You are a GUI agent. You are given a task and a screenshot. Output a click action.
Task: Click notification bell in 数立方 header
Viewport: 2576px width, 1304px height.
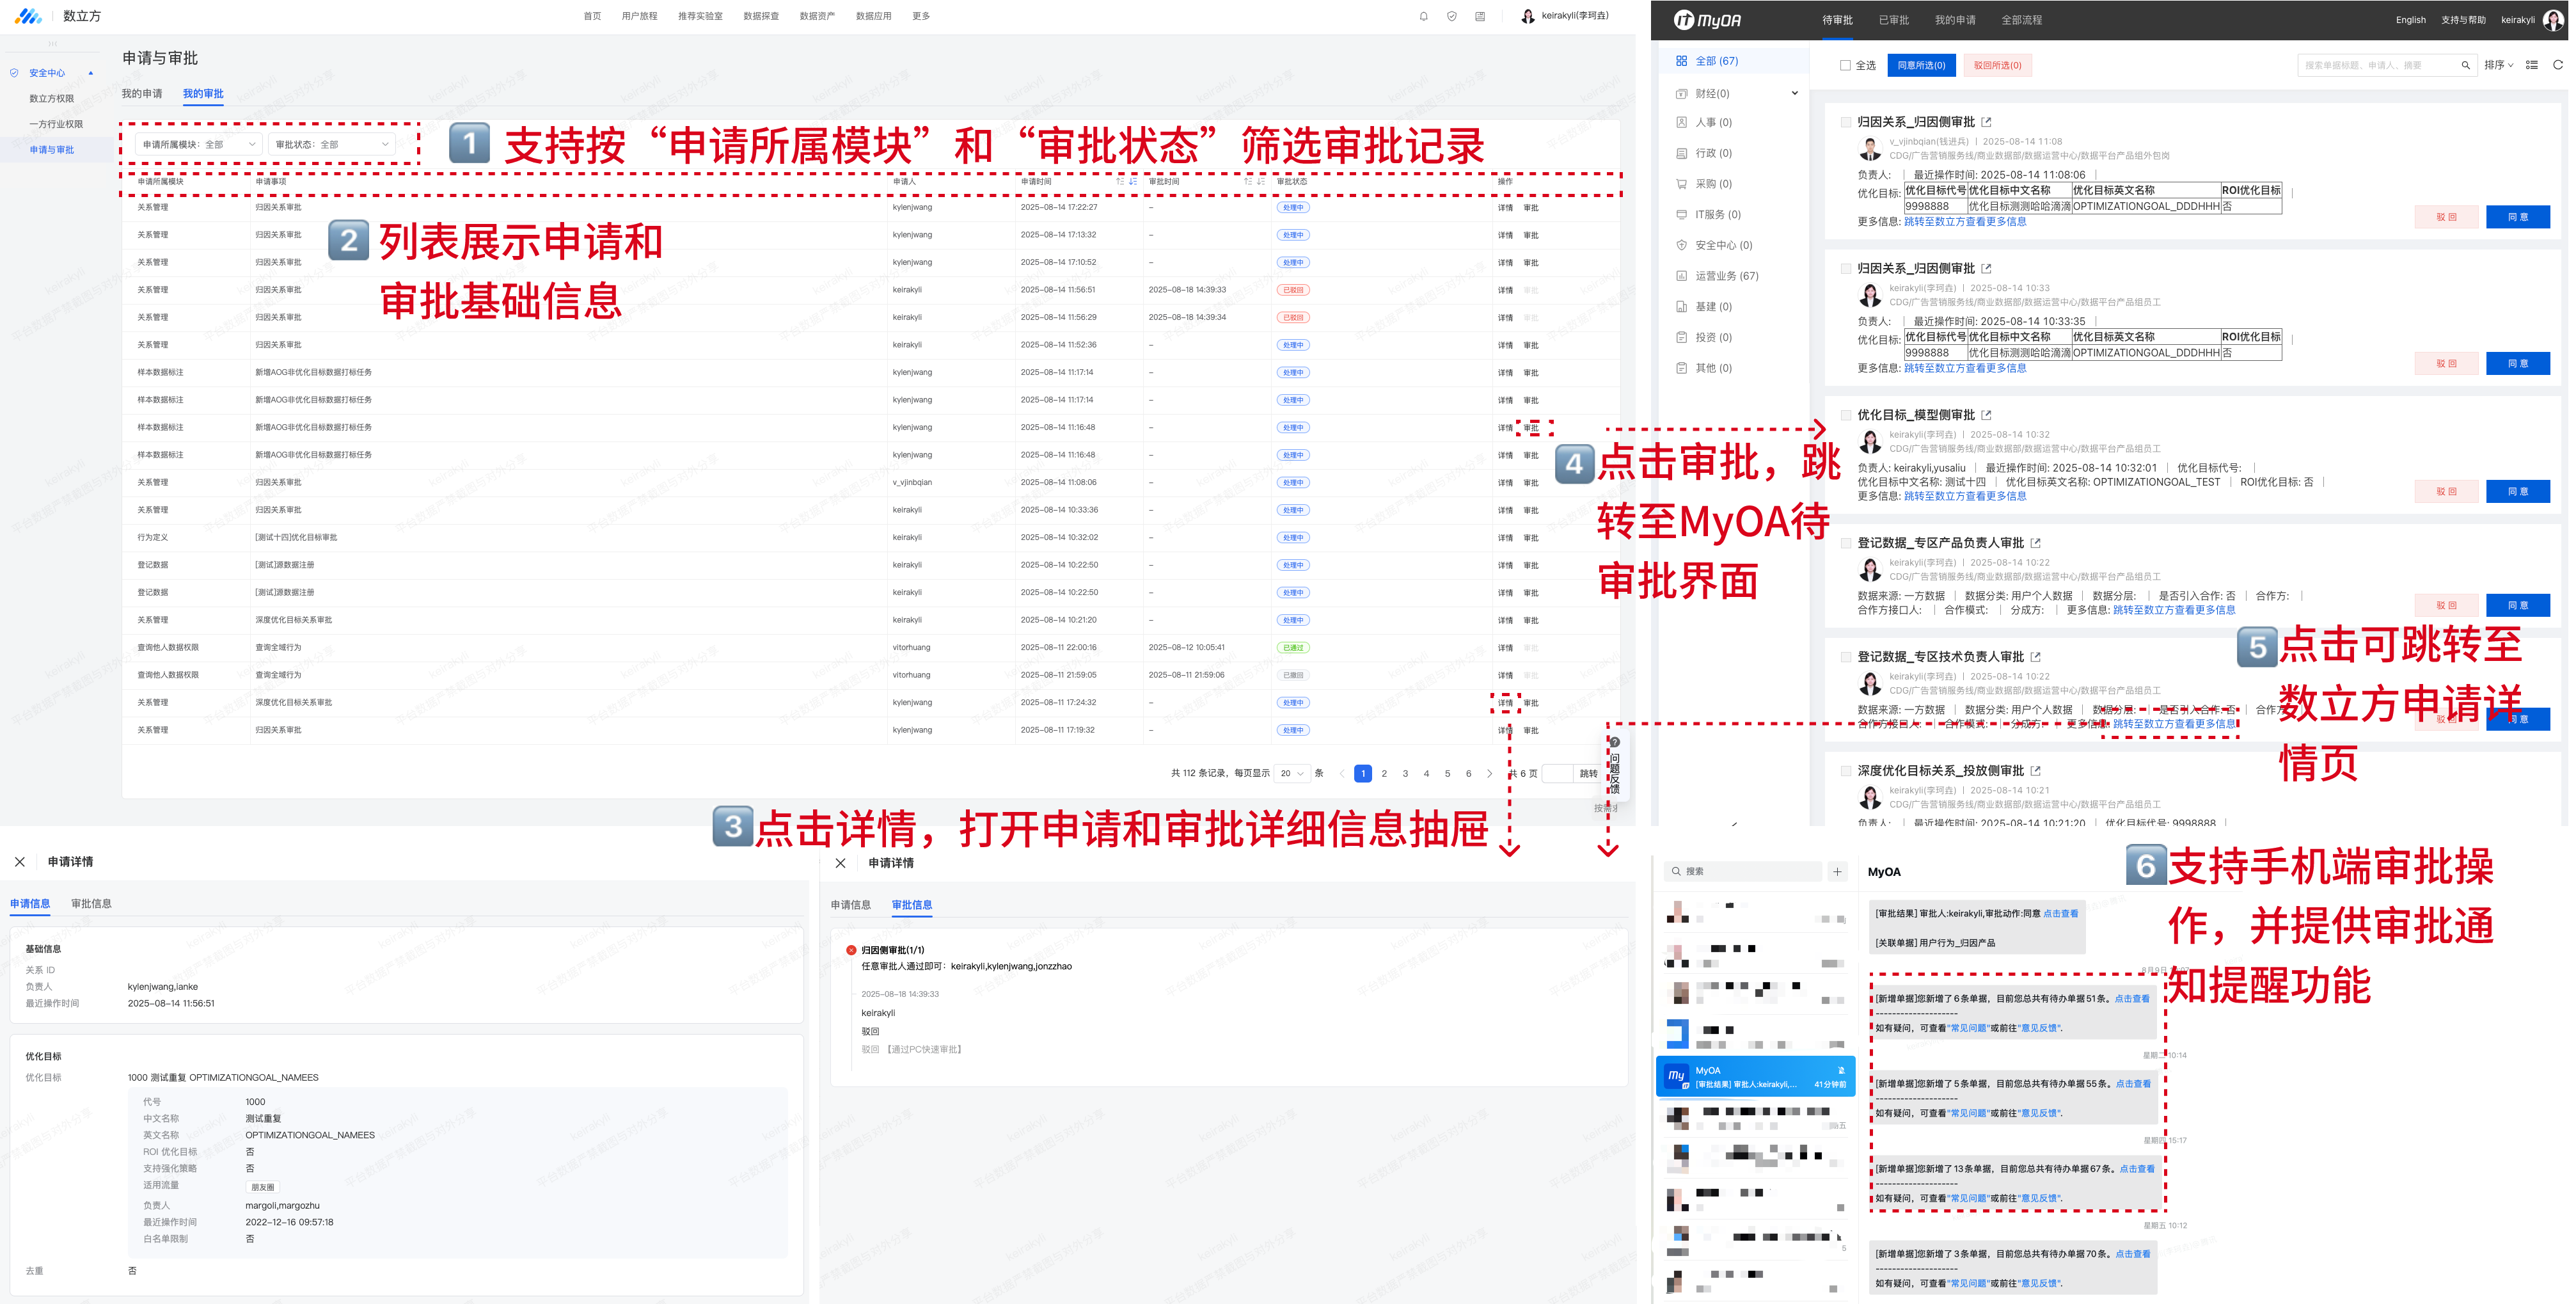1423,16
